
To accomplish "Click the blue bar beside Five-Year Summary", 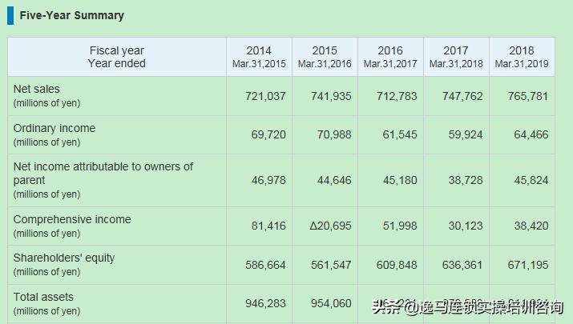I will [x=10, y=15].
